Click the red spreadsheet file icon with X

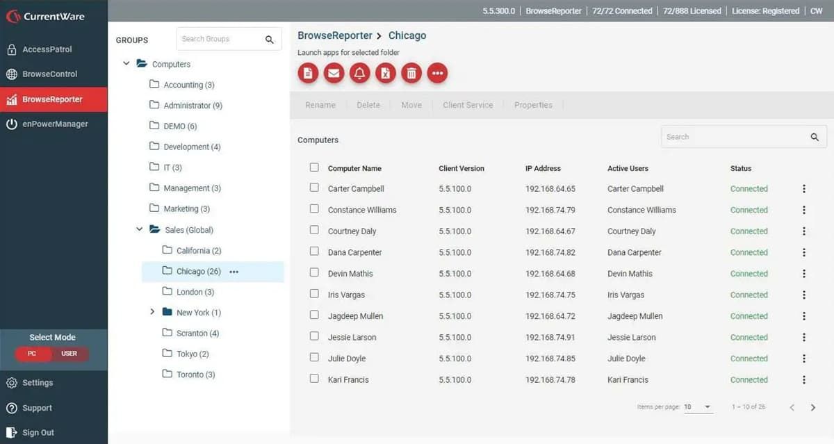[x=386, y=73]
